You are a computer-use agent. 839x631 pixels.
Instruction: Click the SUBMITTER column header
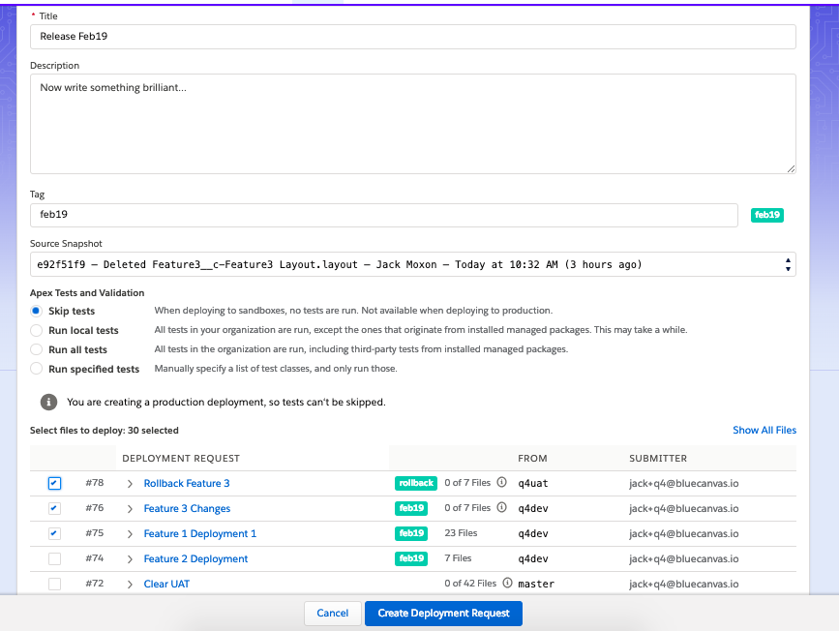pyautogui.click(x=658, y=458)
